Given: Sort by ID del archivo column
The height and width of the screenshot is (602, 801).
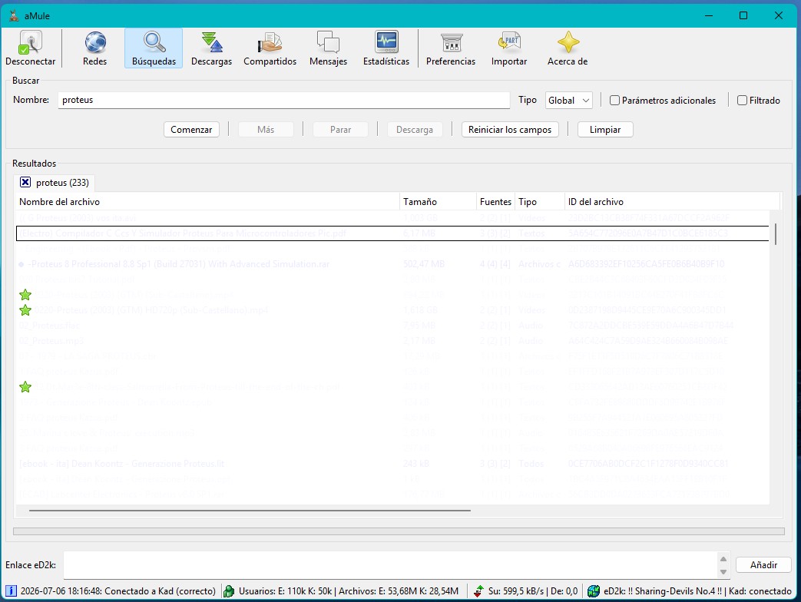Looking at the screenshot, I should tap(672, 202).
